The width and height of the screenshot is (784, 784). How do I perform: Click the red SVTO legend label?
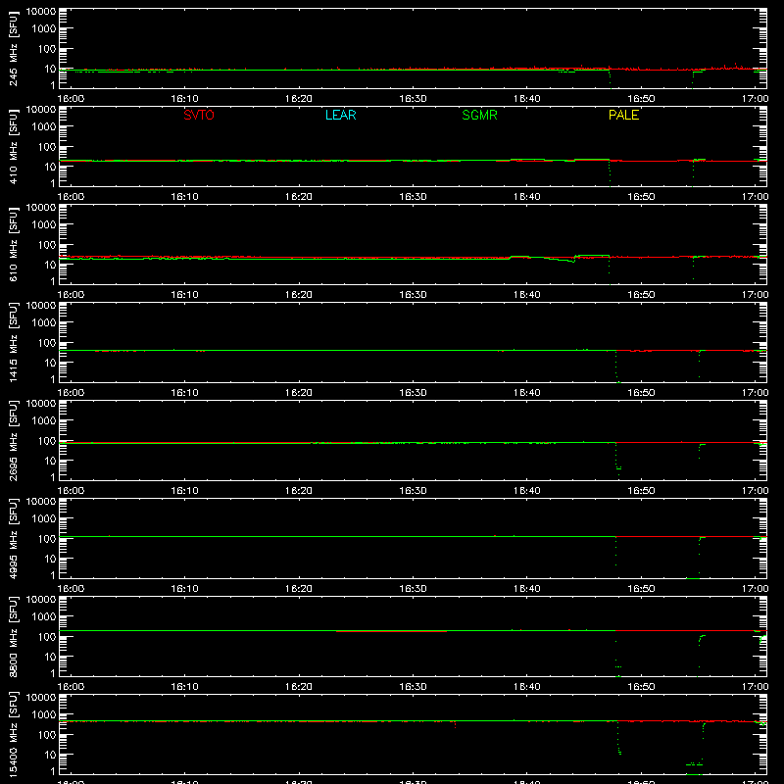tap(199, 115)
